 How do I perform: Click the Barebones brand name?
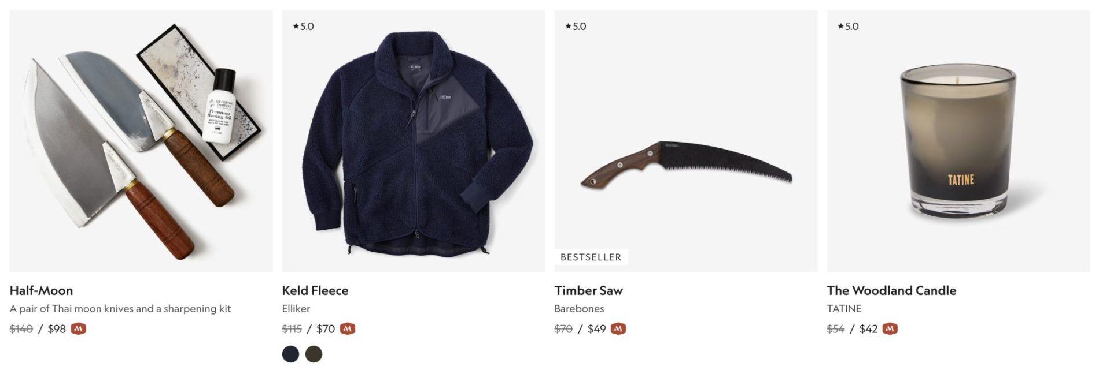tap(579, 309)
